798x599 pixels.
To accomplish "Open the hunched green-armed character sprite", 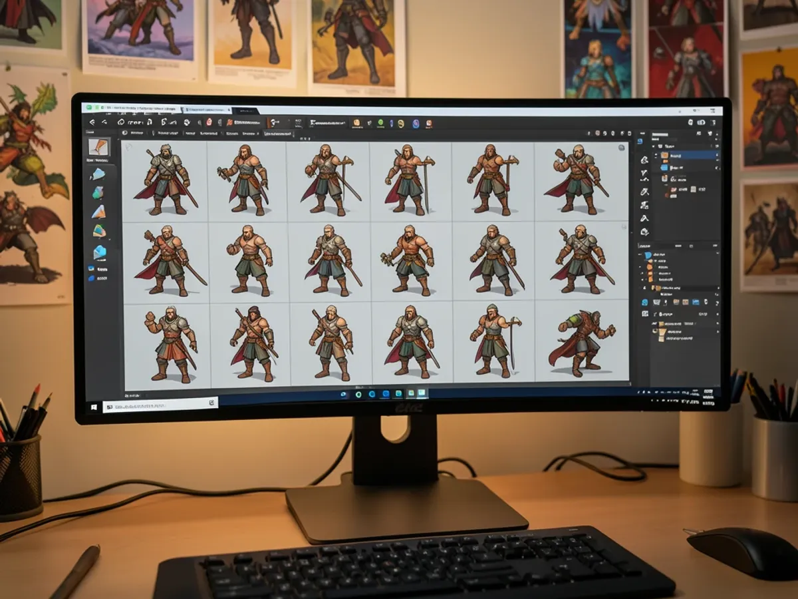I will click(582, 342).
